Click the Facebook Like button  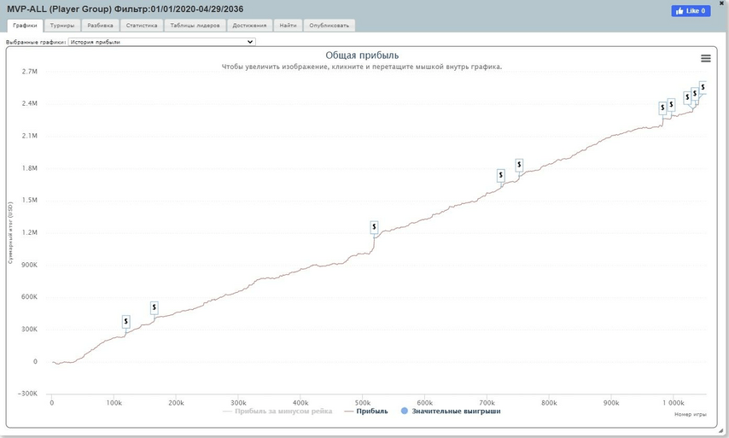691,11
